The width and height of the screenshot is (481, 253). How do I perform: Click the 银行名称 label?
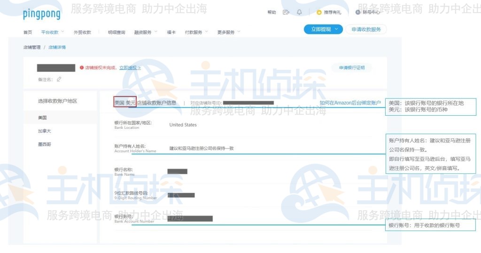pyautogui.click(x=124, y=170)
